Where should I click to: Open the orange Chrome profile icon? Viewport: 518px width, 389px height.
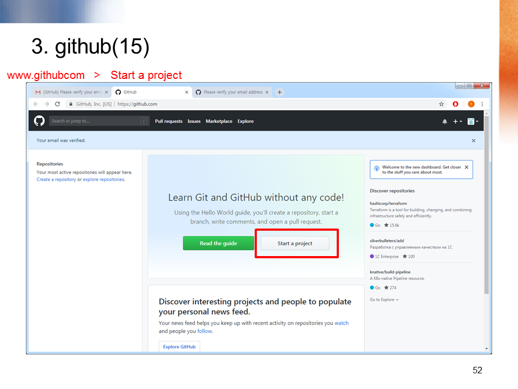(x=472, y=104)
